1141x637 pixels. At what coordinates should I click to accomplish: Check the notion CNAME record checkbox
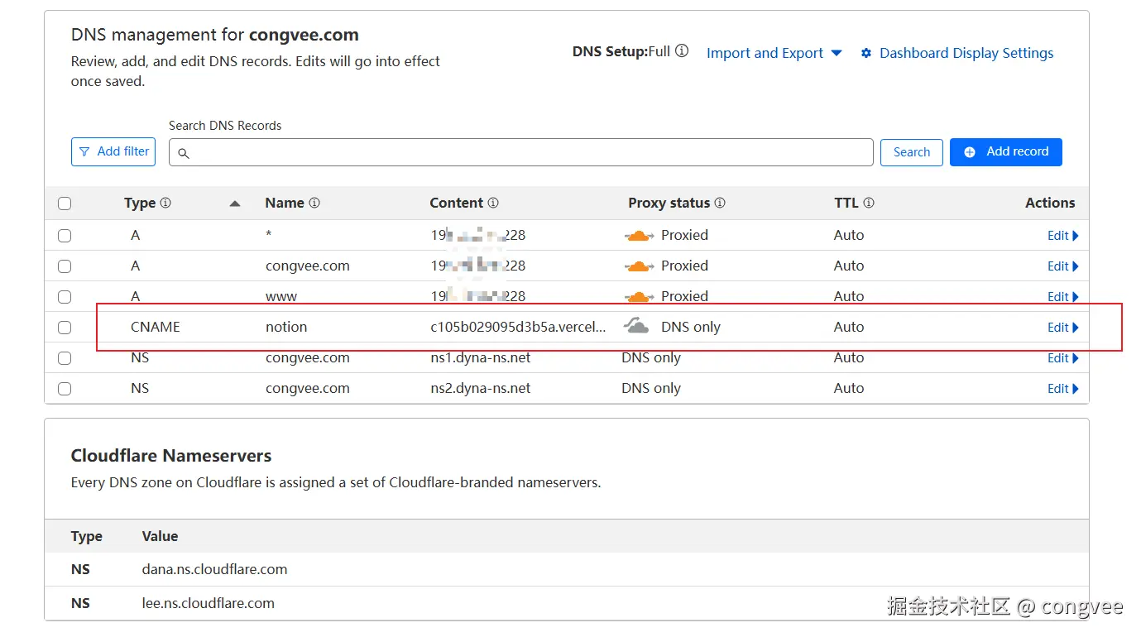(65, 328)
